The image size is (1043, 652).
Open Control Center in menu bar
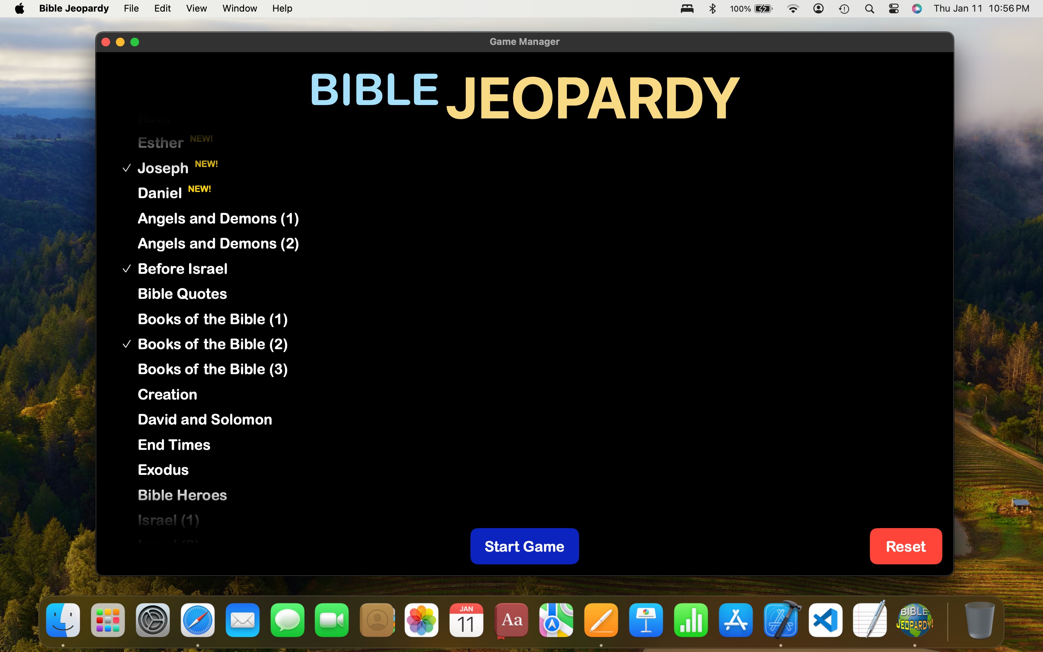(x=894, y=9)
